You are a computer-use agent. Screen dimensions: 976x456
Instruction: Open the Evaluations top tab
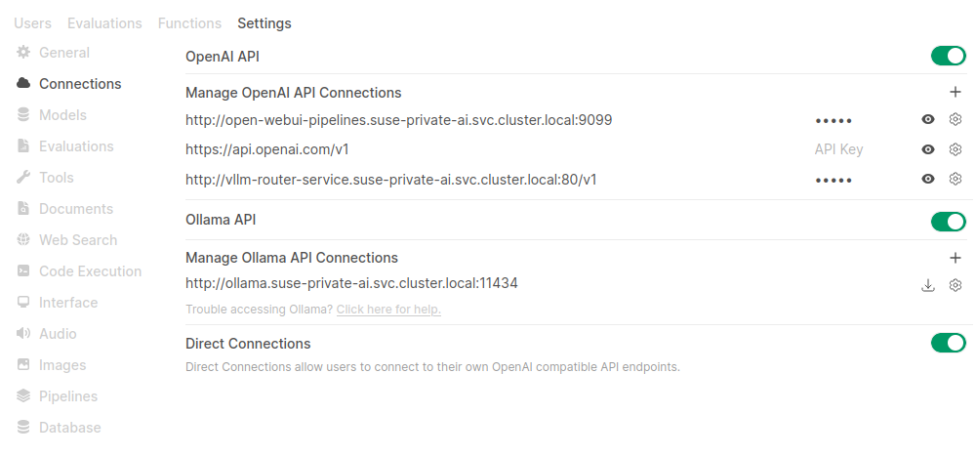point(104,22)
